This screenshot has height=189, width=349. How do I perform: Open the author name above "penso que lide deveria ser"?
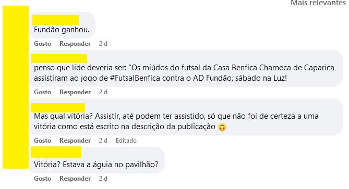[x=59, y=58]
